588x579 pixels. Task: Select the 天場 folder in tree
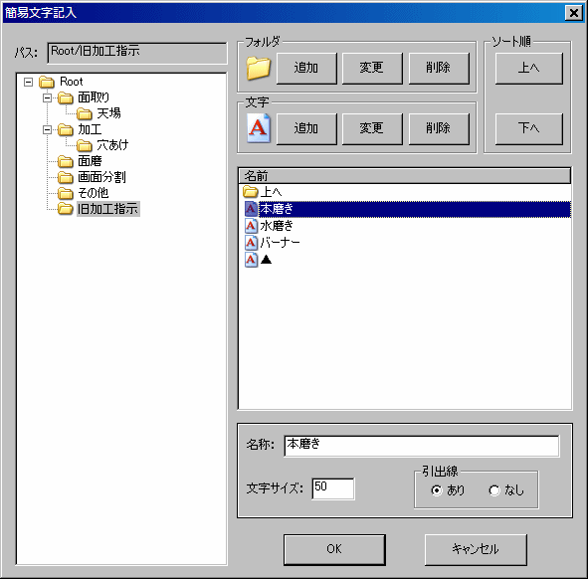point(108,113)
